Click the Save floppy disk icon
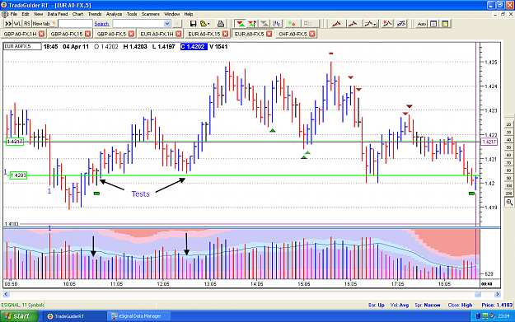The image size is (515, 322). 193,24
